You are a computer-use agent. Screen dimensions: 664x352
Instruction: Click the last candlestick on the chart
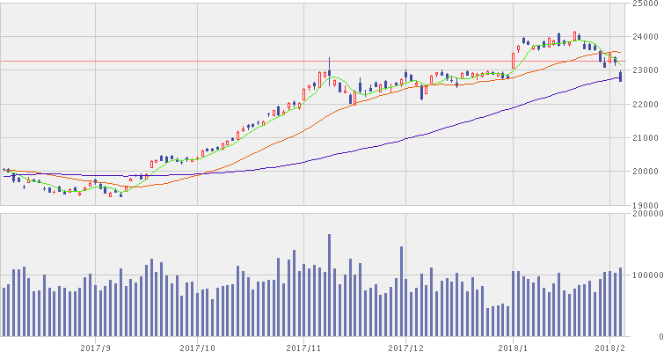click(x=620, y=77)
